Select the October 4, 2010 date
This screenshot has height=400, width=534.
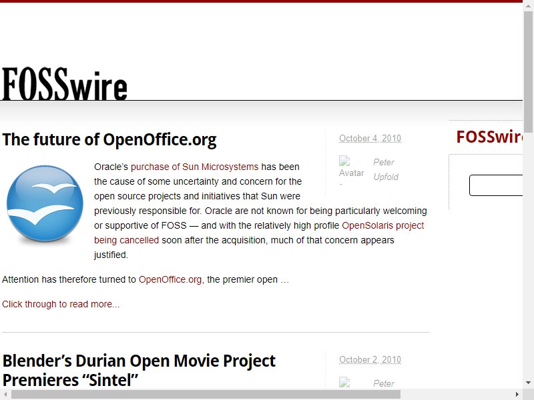pyautogui.click(x=370, y=139)
